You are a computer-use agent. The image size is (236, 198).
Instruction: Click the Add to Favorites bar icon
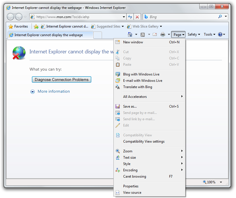[36, 26]
